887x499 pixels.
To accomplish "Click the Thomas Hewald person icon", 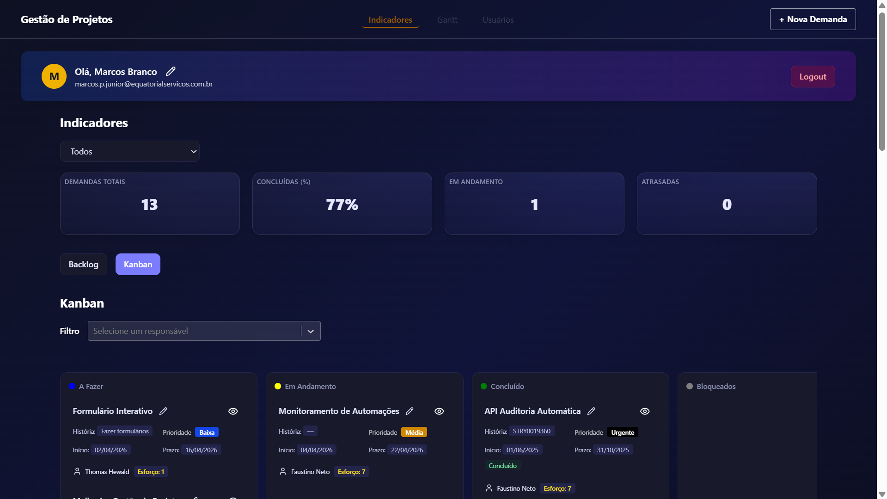I will pos(77,471).
